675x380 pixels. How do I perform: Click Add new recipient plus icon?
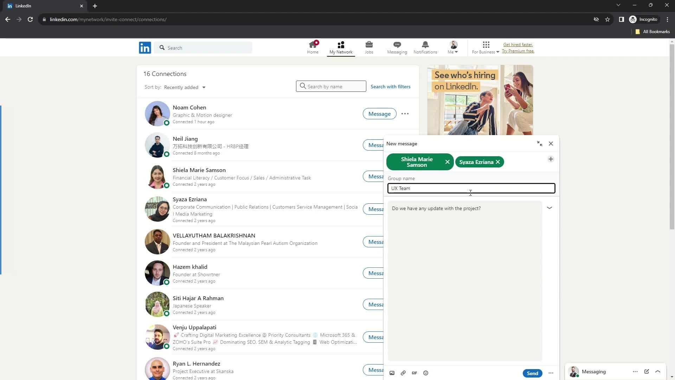(551, 159)
